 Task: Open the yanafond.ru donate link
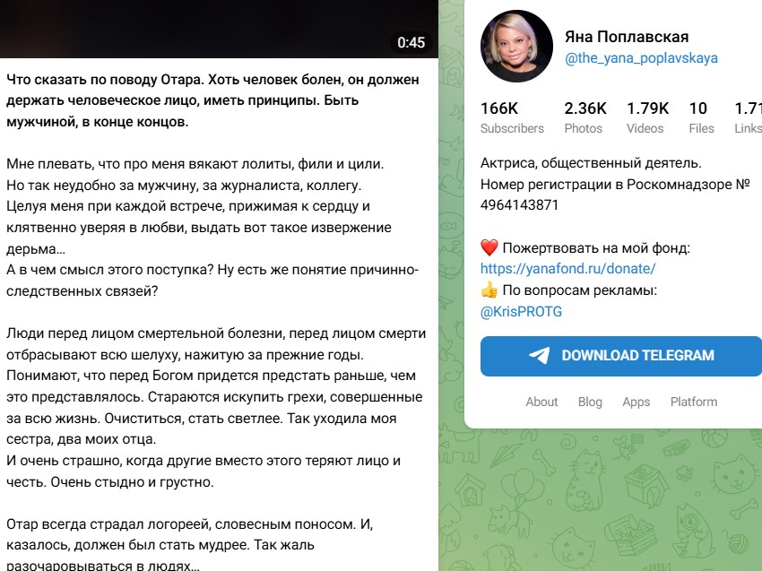[567, 269]
